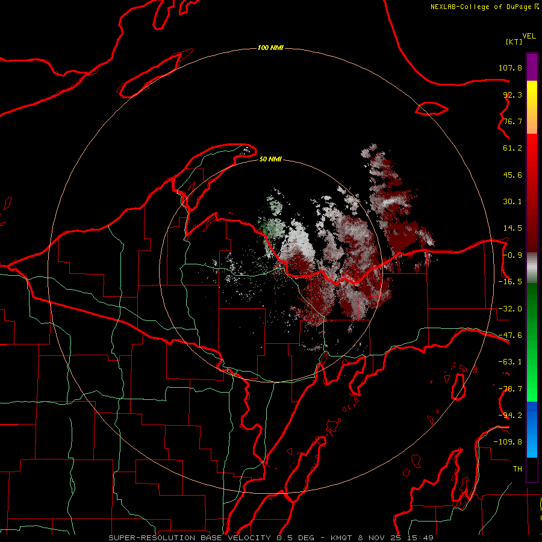Screen dimensions: 542x542
Task: Click the purple segment of velocity color bar
Action: pyautogui.click(x=532, y=67)
